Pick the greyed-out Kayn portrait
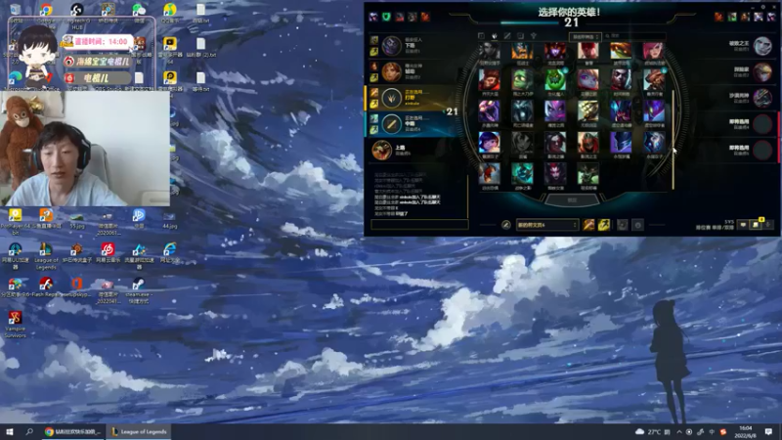The image size is (782, 440). (x=522, y=143)
